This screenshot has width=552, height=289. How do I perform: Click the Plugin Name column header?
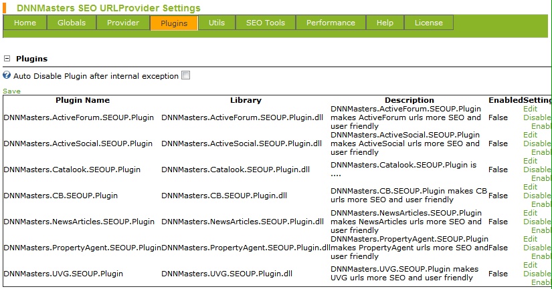click(x=83, y=100)
